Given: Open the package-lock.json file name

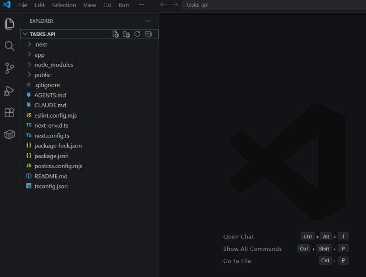Looking at the screenshot, I should click(58, 146).
